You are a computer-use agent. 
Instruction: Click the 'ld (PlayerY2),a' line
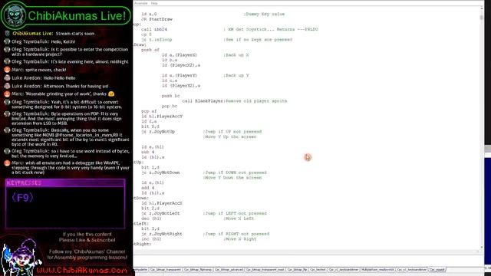[181, 86]
